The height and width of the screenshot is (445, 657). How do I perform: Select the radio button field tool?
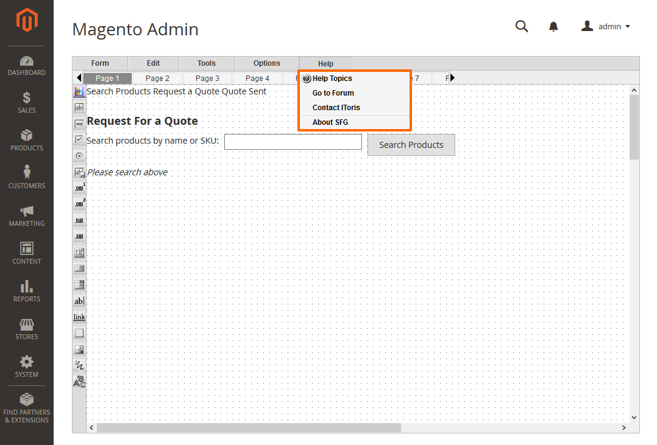pyautogui.click(x=79, y=155)
